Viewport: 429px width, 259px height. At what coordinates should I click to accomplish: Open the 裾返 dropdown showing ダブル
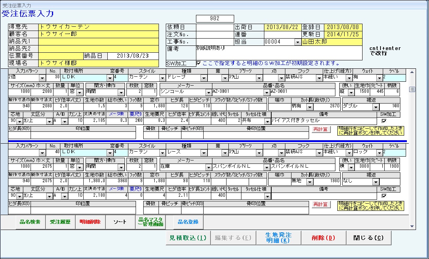pos(376,107)
